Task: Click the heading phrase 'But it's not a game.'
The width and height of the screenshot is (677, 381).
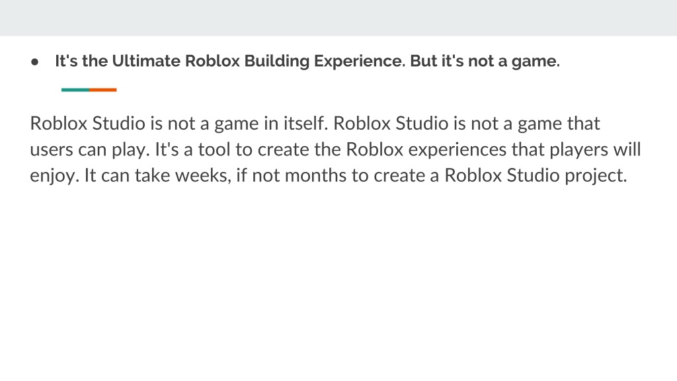Action: tap(485, 62)
